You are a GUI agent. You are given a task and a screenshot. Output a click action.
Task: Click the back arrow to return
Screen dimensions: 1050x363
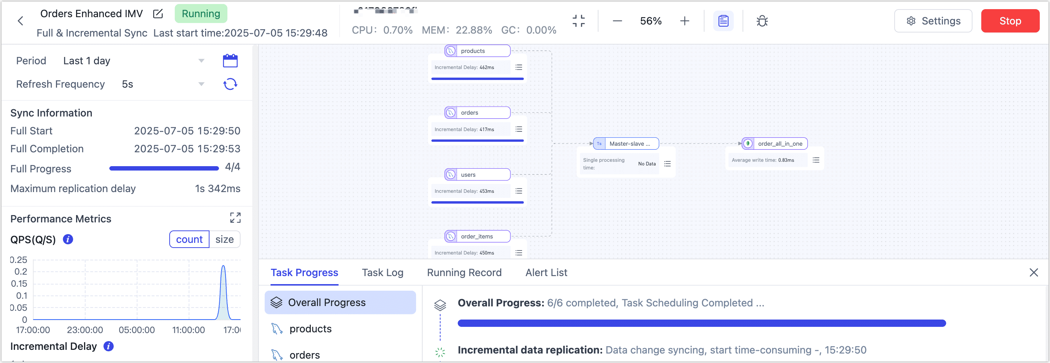[x=20, y=21]
